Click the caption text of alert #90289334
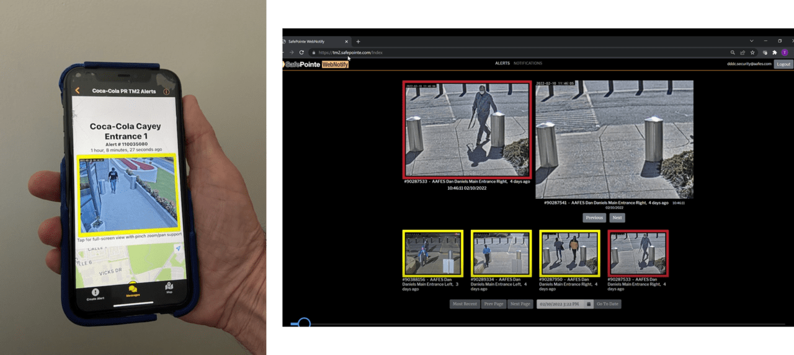This screenshot has height=355, width=794. click(499, 284)
